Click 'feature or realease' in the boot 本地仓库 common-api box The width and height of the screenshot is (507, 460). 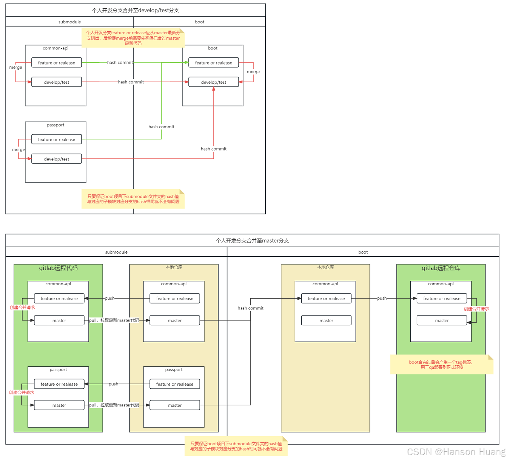click(326, 298)
